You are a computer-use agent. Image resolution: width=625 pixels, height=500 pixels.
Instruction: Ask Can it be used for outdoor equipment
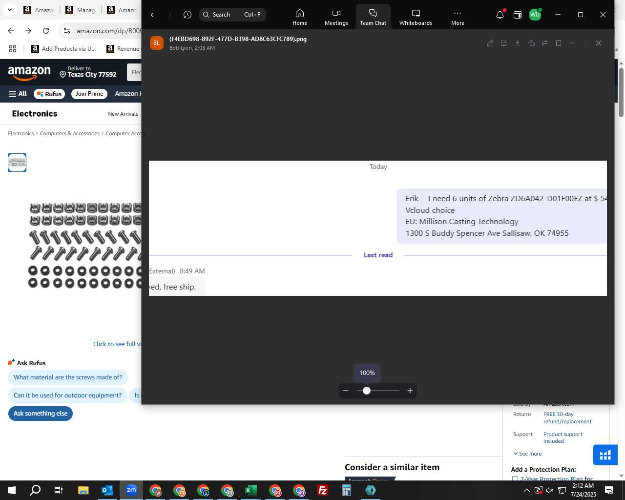pyautogui.click(x=67, y=396)
